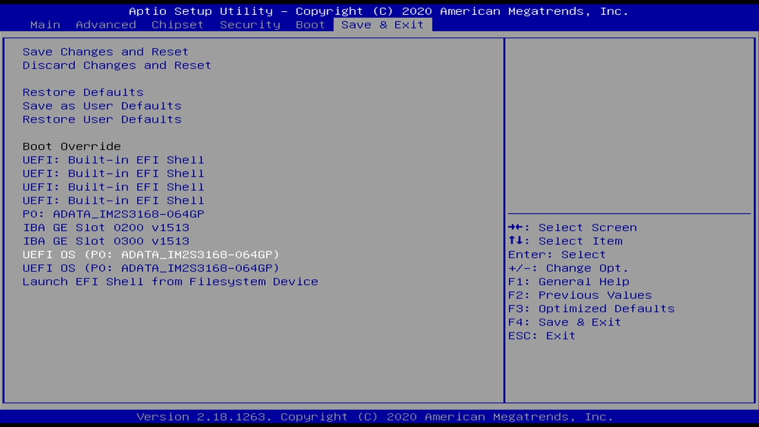
Task: Select the Save & Exit tab
Action: click(382, 25)
